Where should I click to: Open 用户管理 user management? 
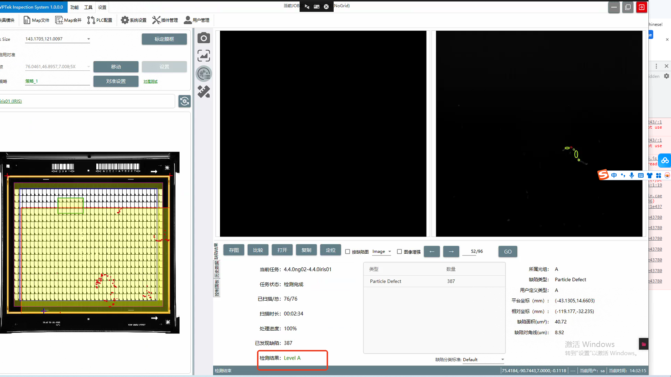197,20
